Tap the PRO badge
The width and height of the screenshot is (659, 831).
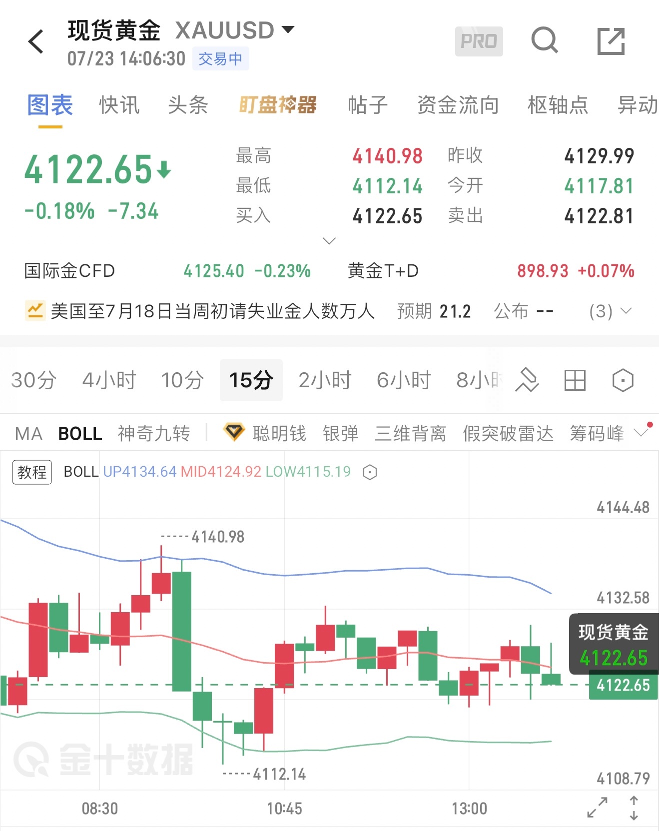[x=479, y=41]
